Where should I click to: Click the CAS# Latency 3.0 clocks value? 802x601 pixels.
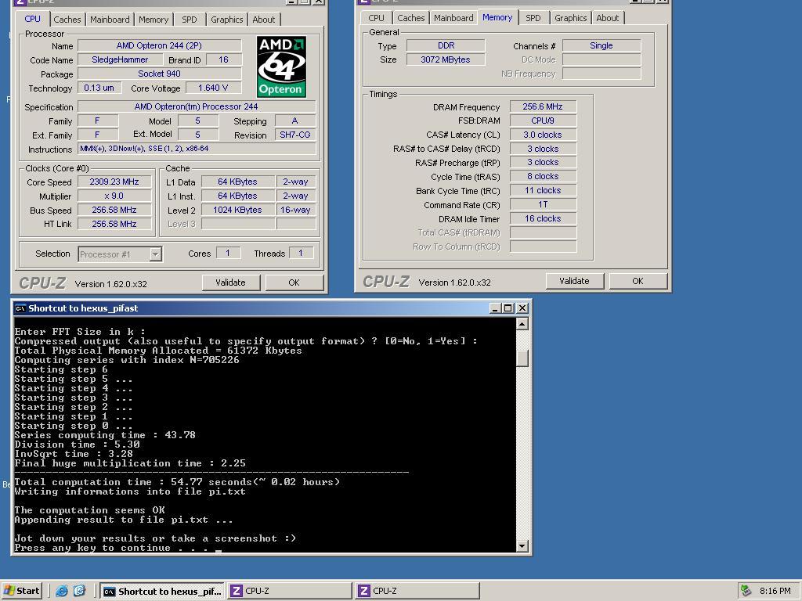(x=543, y=135)
